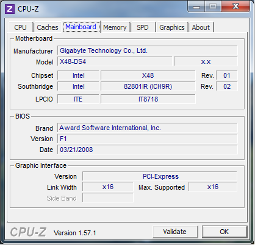
Task: Click the LPCIO model value IT8718
Action: pos(148,99)
